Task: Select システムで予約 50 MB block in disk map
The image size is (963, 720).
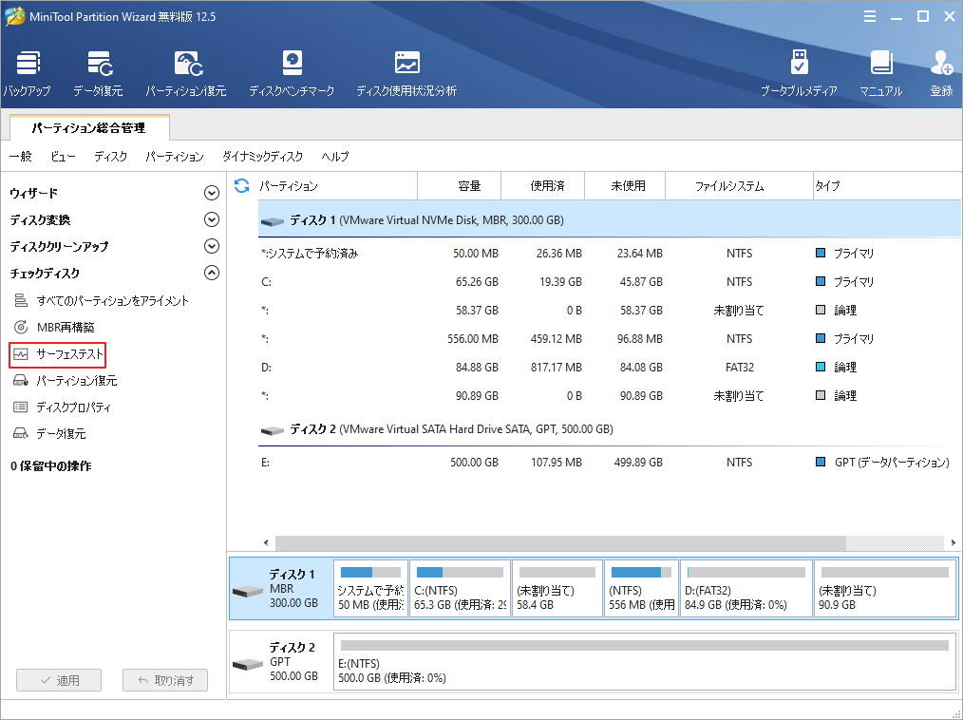Action: pyautogui.click(x=371, y=589)
